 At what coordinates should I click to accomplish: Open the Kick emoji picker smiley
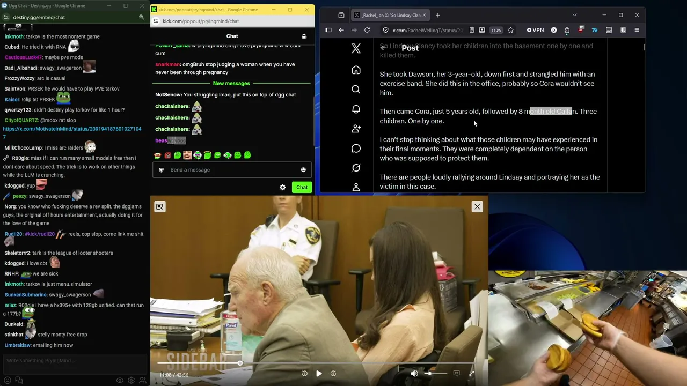(x=303, y=170)
